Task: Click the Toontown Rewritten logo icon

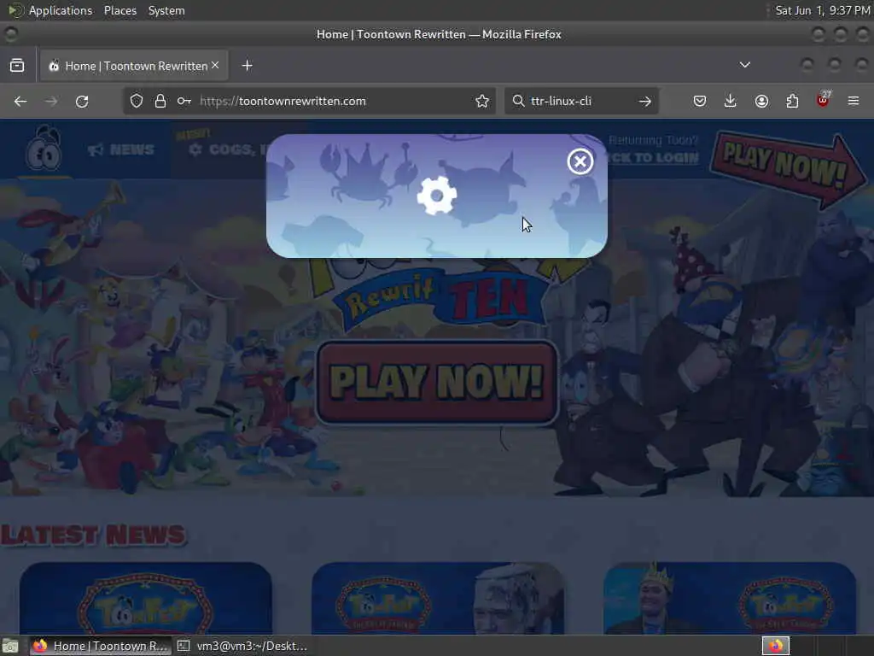Action: click(x=44, y=148)
